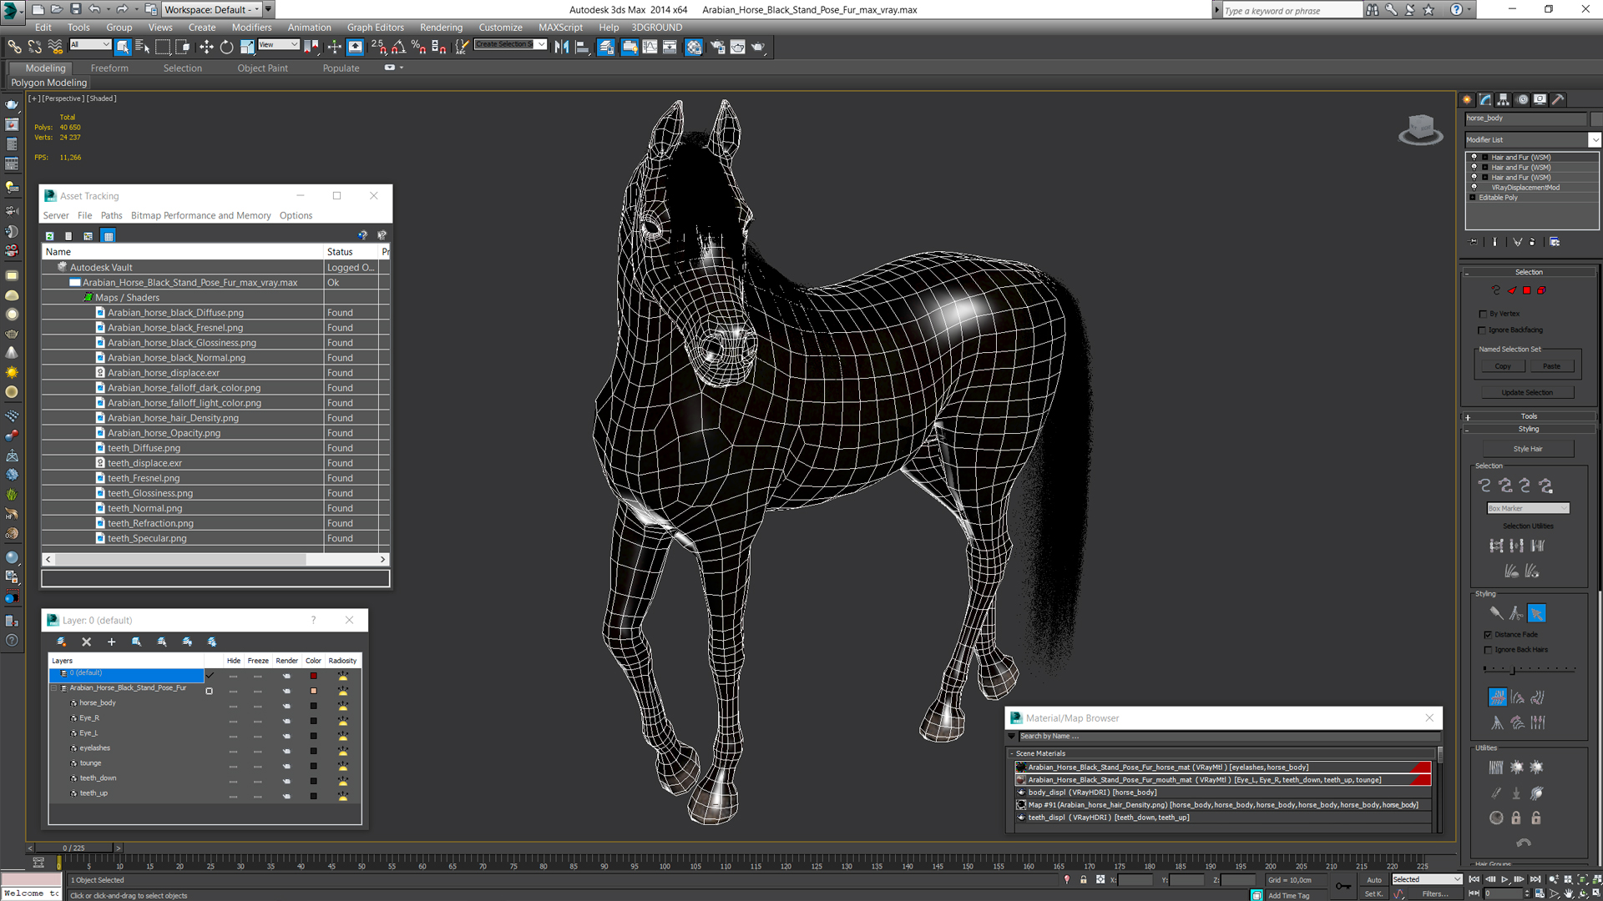Check the Ignore Back Hairs checkbox
This screenshot has width=1603, height=901.
(1488, 650)
